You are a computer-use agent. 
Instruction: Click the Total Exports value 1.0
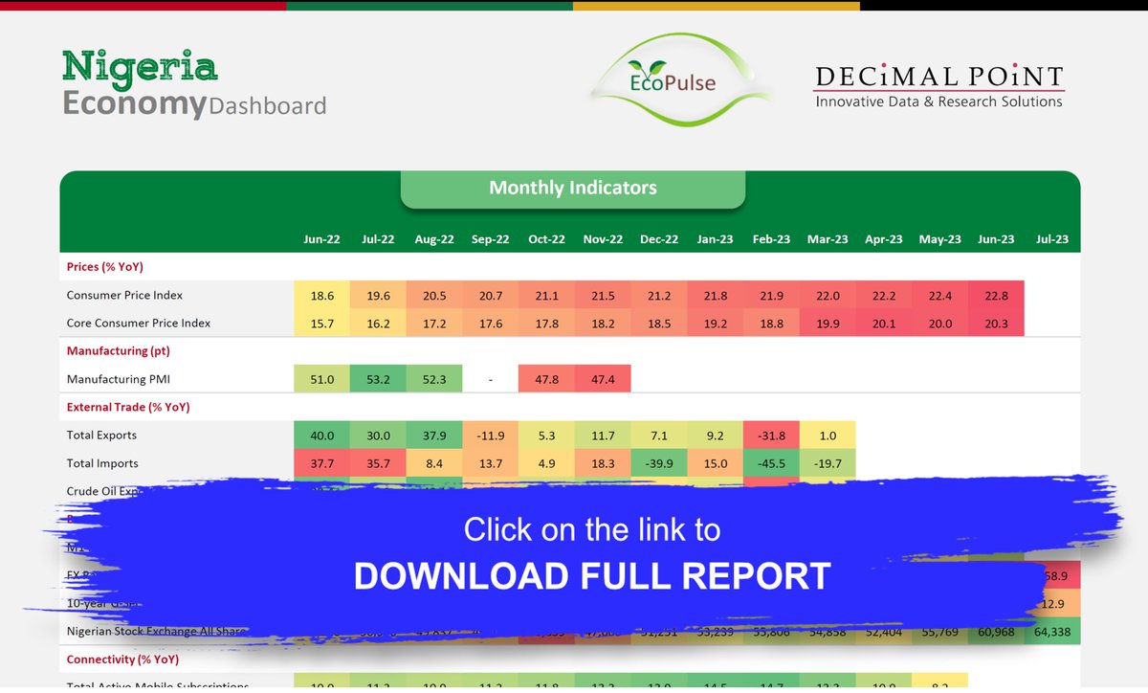click(x=828, y=435)
